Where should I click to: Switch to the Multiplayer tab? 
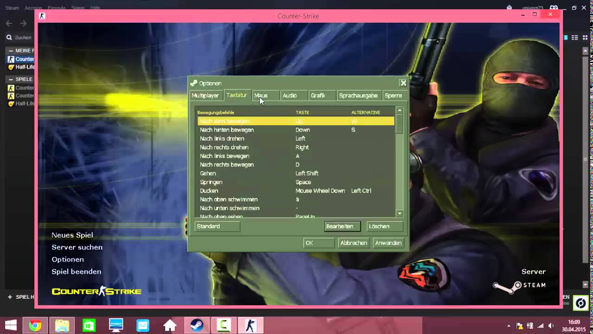(x=206, y=96)
